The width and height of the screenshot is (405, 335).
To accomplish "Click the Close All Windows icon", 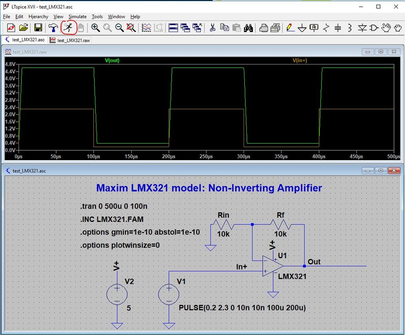I will pyautogui.click(x=198, y=28).
